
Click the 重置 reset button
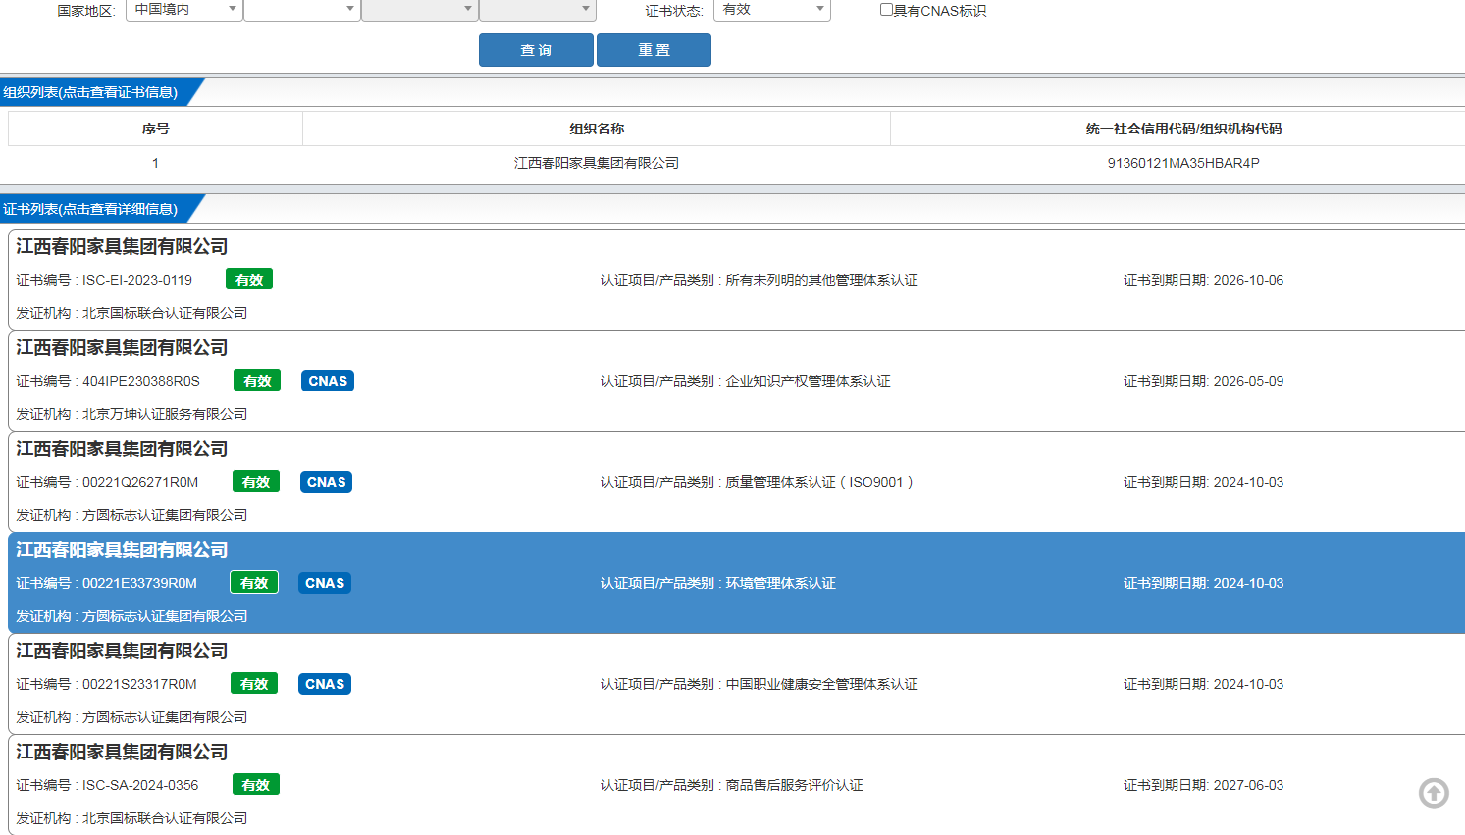(654, 50)
